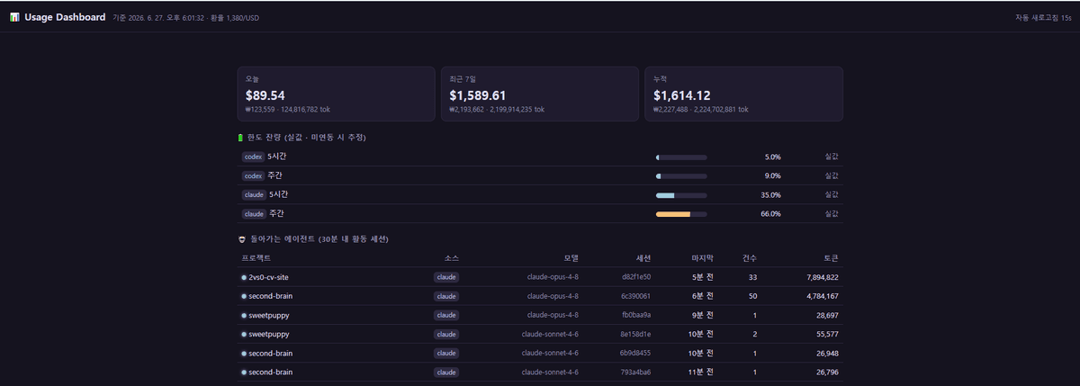Click the 11분 전 last-activity cell
This screenshot has height=386, width=1080.
click(x=701, y=372)
